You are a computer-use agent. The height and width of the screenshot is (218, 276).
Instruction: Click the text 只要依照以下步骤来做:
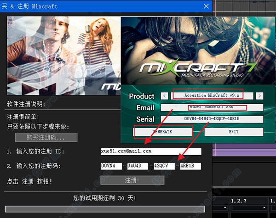pos(38,127)
